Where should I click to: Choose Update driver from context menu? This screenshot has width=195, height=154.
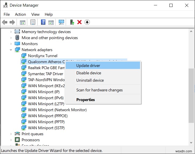pos(88,65)
